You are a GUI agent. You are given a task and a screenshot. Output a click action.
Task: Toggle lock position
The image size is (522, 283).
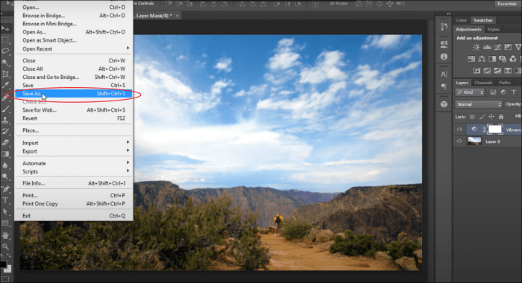click(491, 117)
